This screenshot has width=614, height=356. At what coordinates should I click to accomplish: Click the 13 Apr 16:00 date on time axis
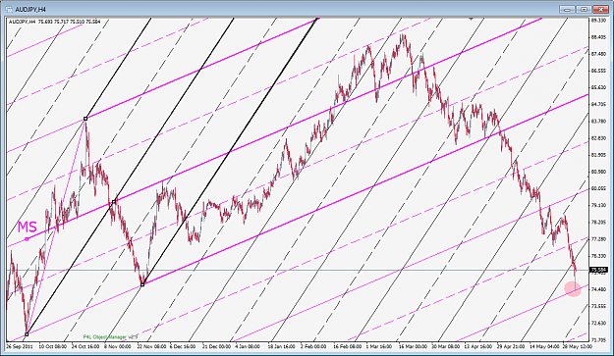point(478,346)
